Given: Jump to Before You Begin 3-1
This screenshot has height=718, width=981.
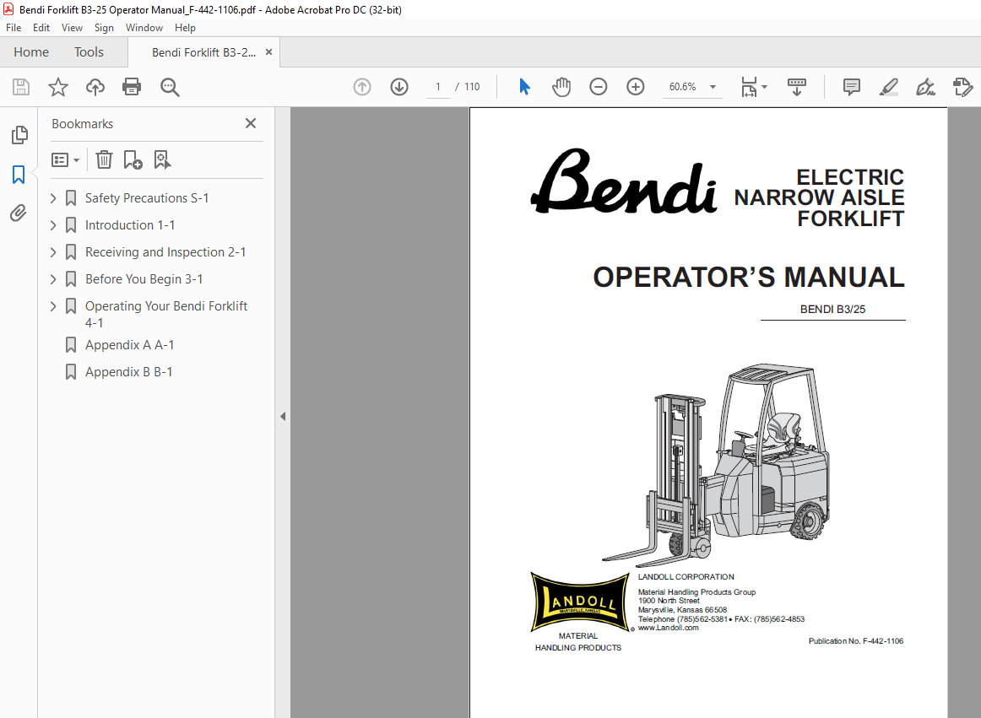Looking at the screenshot, I should point(144,279).
